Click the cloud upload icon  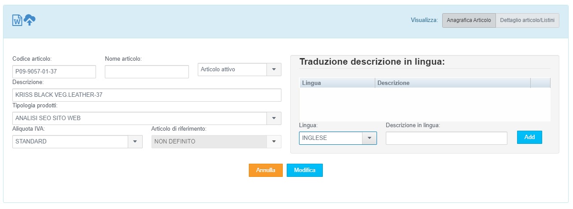(30, 20)
